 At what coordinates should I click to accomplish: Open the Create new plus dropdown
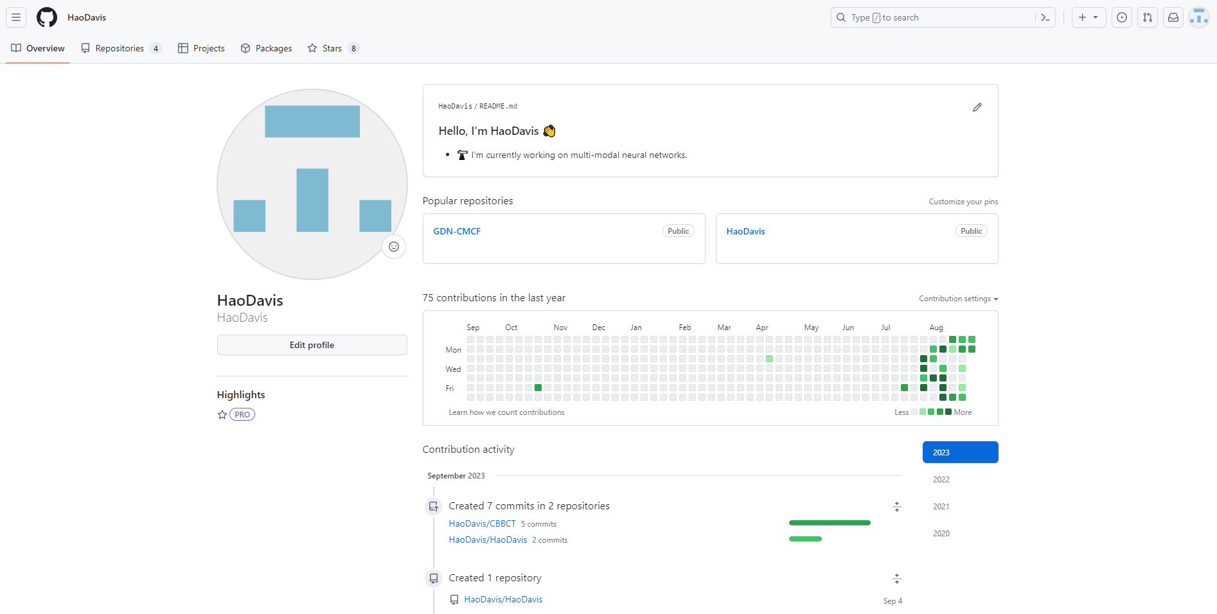tap(1088, 17)
